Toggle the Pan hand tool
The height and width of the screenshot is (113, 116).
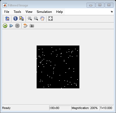pyautogui.click(x=42, y=18)
